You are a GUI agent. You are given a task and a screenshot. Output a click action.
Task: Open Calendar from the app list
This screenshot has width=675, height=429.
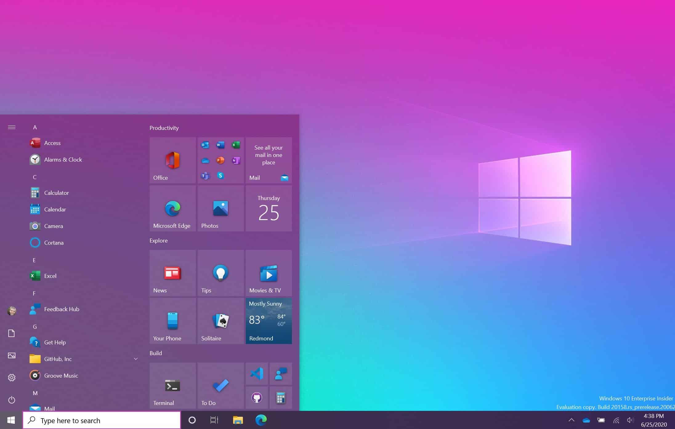point(83,209)
